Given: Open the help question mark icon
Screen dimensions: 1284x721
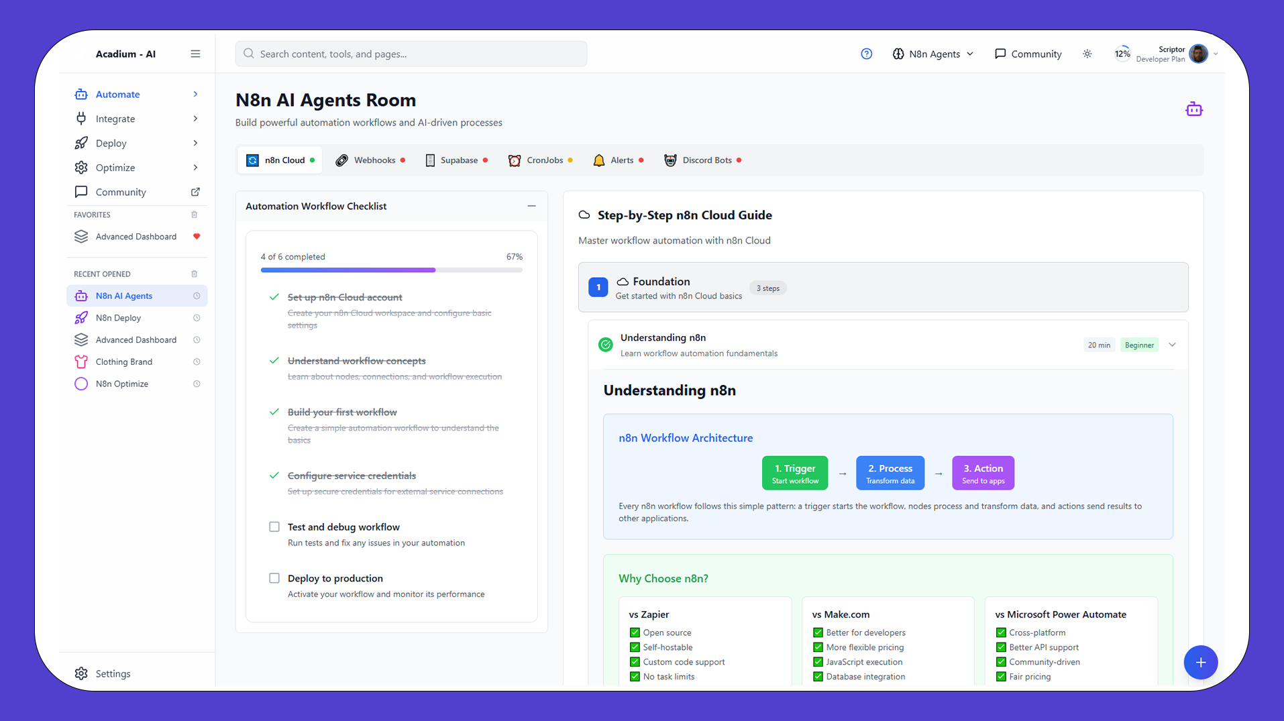Looking at the screenshot, I should point(867,54).
